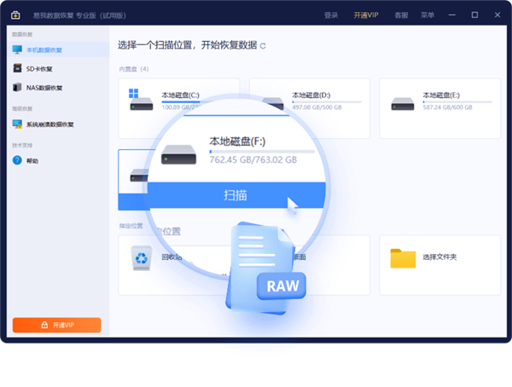512x387 pixels.
Task: Click the yellow folder icon
Action: [x=403, y=258]
